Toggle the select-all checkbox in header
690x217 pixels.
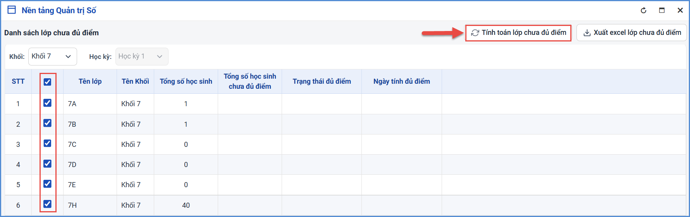[47, 82]
